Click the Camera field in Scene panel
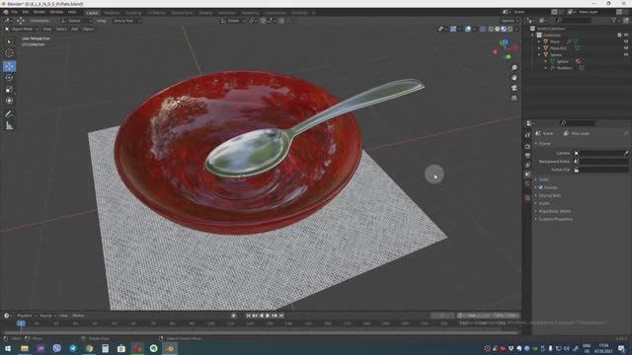Image resolution: width=632 pixels, height=355 pixels. pyautogui.click(x=600, y=154)
